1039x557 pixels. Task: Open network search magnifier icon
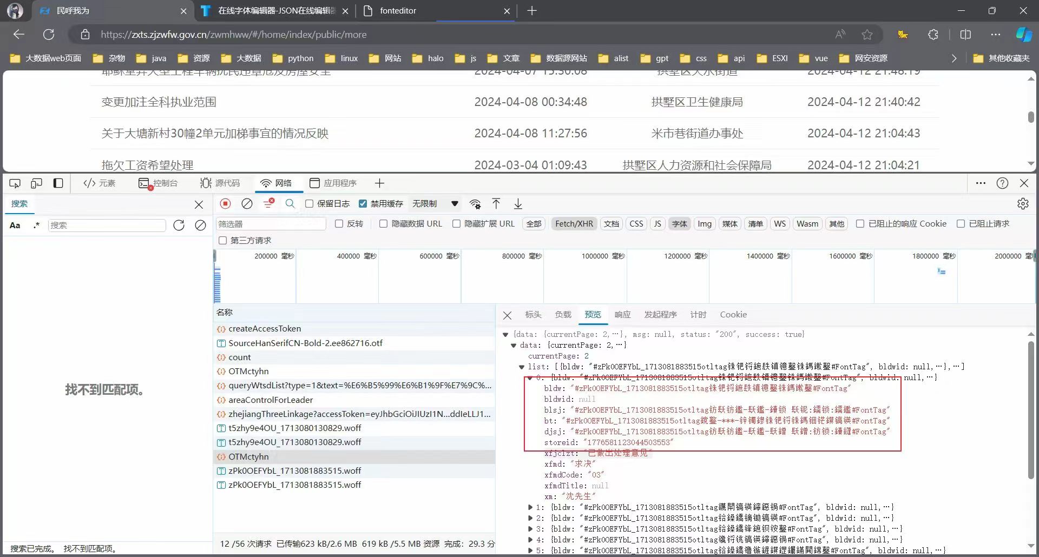tap(290, 204)
